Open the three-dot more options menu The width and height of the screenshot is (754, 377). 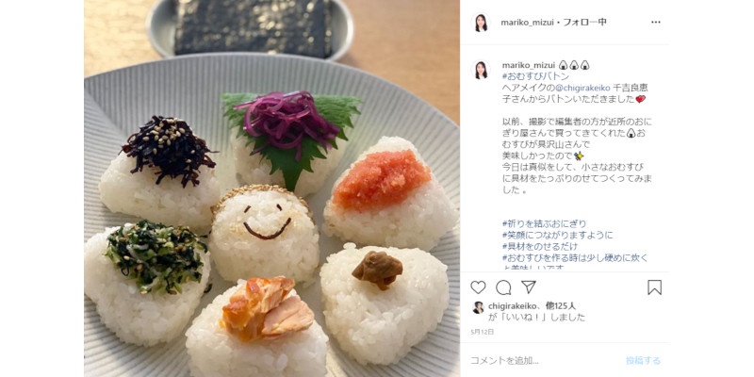pos(656,22)
